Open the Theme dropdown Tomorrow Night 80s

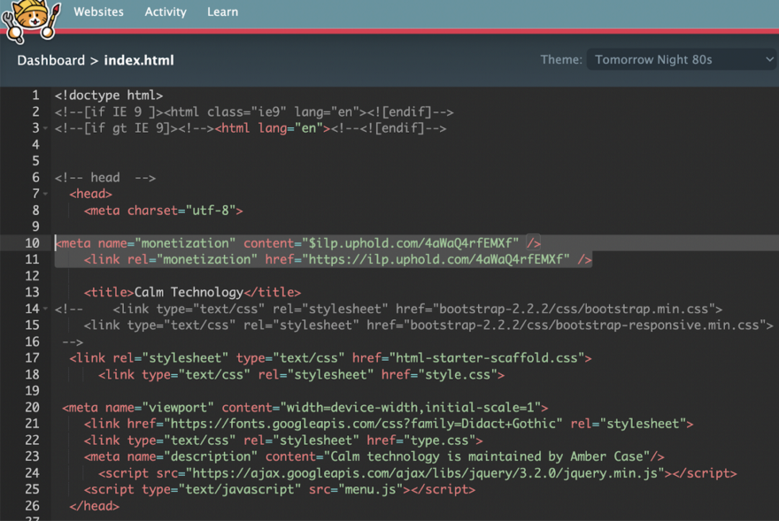coord(681,59)
